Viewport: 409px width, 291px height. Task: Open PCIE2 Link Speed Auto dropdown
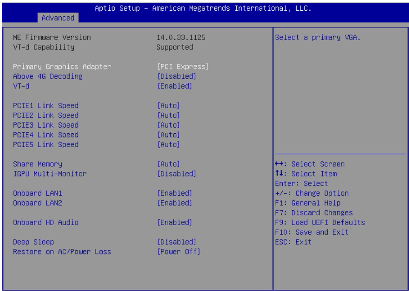(x=169, y=115)
